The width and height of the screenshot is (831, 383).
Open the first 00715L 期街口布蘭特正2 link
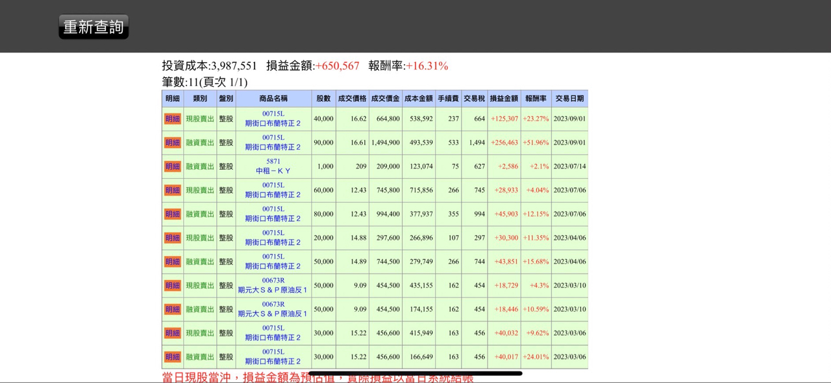click(273, 119)
